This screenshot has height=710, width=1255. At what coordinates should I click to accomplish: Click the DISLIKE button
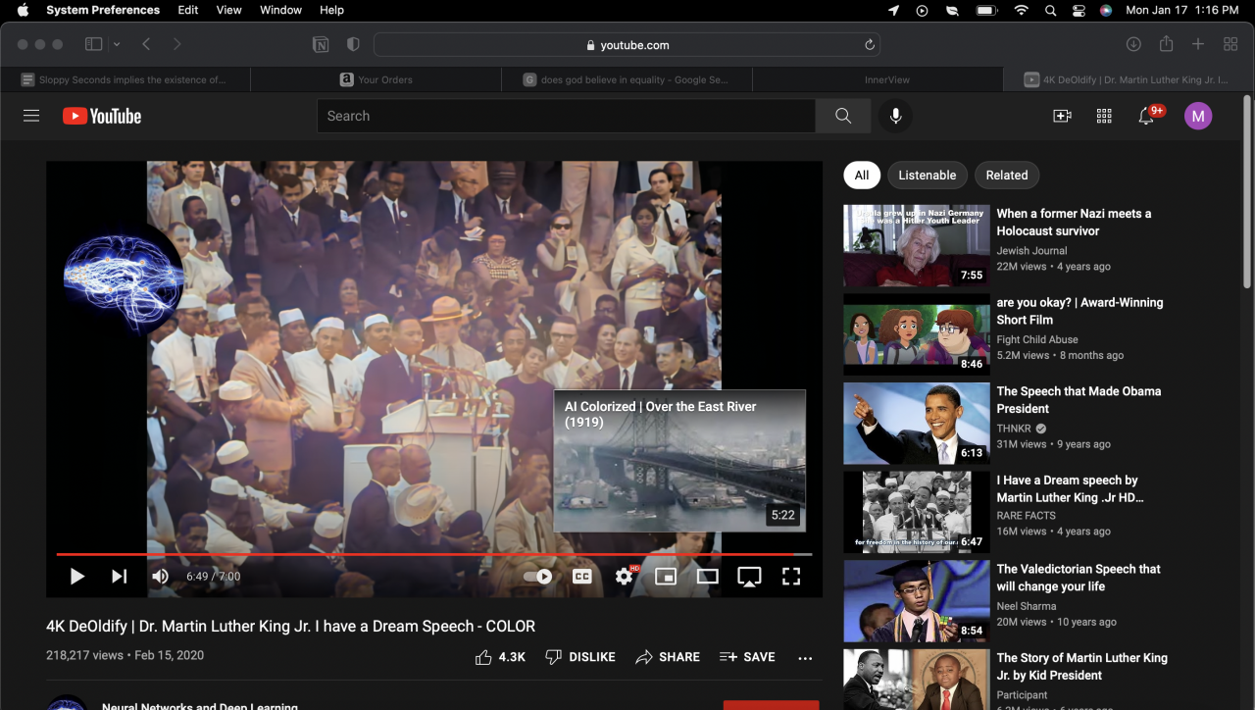(579, 657)
